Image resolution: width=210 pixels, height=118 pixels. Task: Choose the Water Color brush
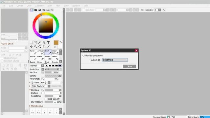tap(55, 52)
